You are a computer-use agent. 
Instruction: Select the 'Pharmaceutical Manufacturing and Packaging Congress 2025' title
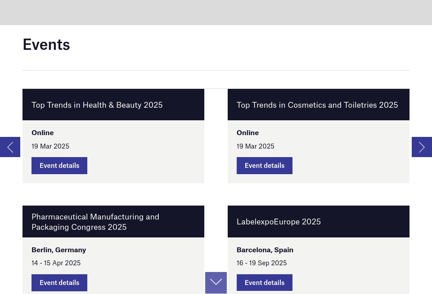pyautogui.click(x=95, y=222)
